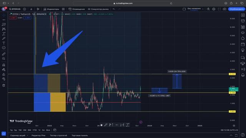Click the favorites star toolbar button
Image resolution: width=246 pixels, height=138 pixels.
point(4,134)
